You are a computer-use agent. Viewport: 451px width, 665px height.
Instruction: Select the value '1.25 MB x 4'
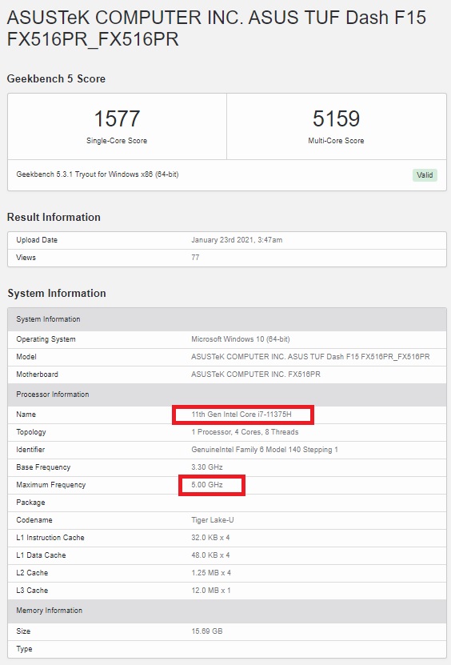pyautogui.click(x=211, y=573)
